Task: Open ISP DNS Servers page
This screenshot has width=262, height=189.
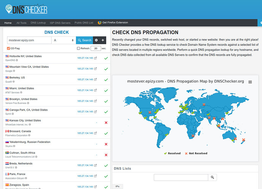Action: click(x=60, y=23)
